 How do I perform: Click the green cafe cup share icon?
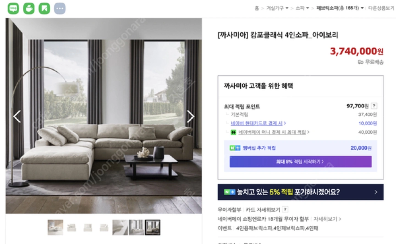point(29,9)
